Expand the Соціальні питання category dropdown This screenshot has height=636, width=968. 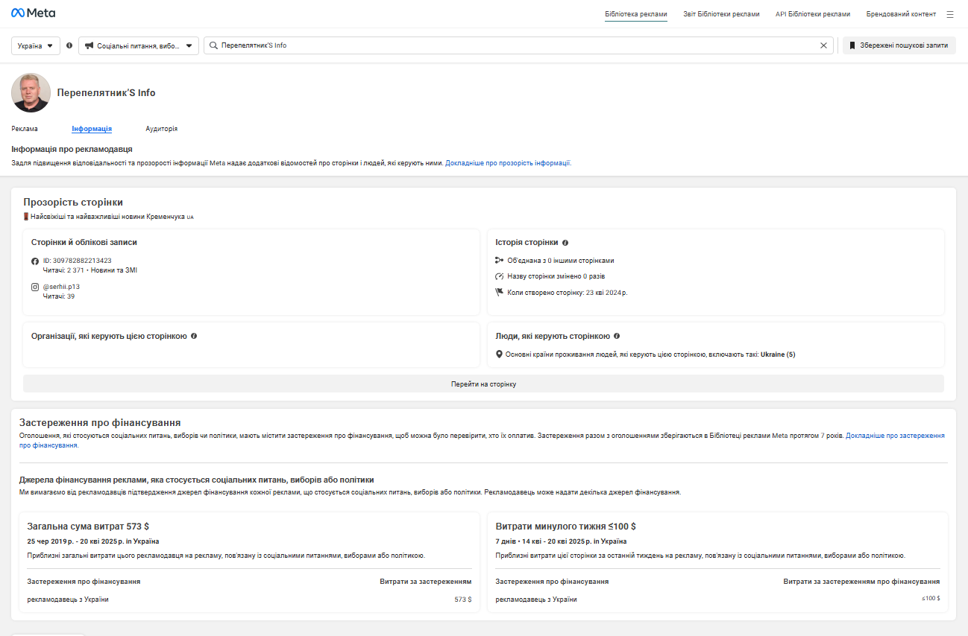[x=139, y=45]
